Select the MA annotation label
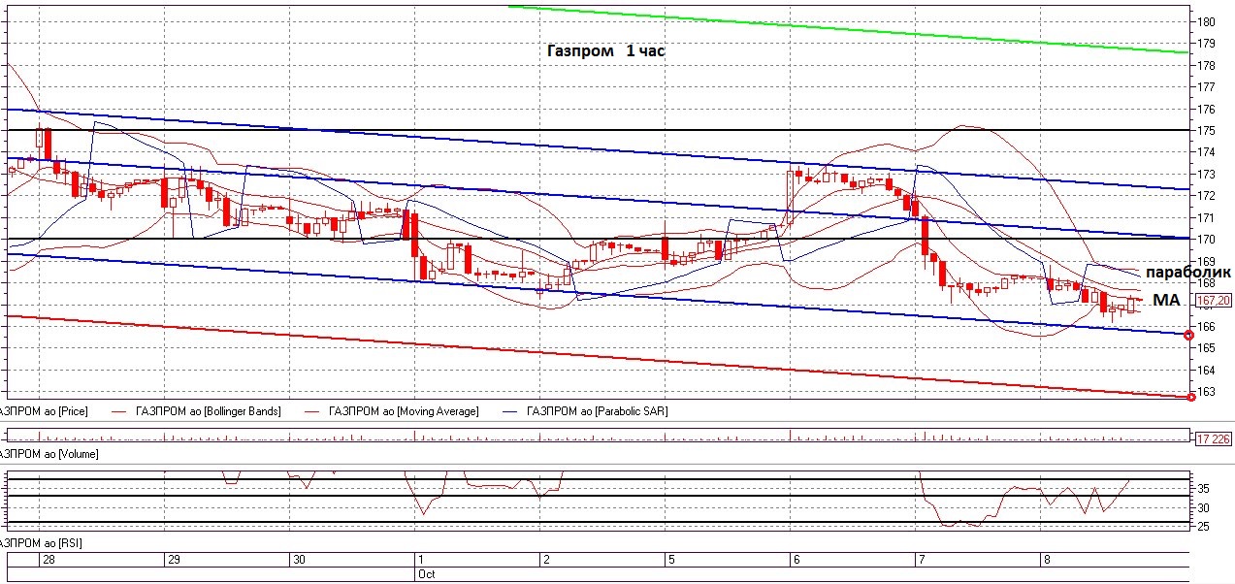 coord(1165,301)
